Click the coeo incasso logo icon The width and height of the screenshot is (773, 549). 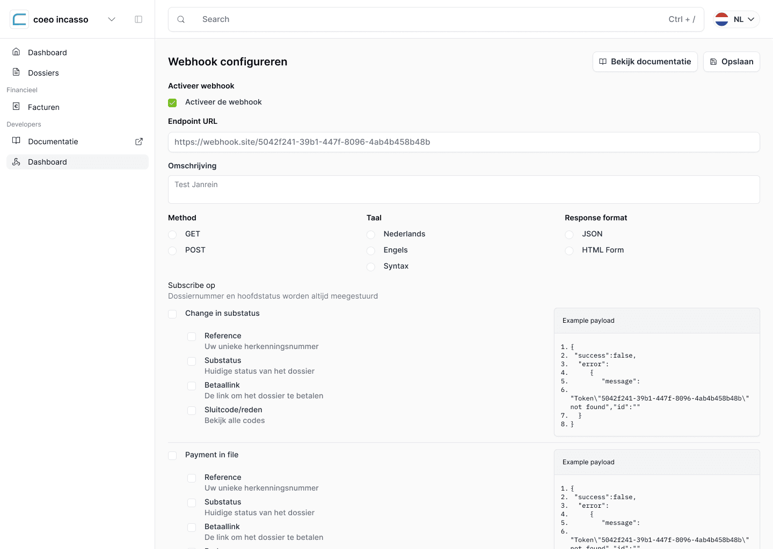(19, 19)
